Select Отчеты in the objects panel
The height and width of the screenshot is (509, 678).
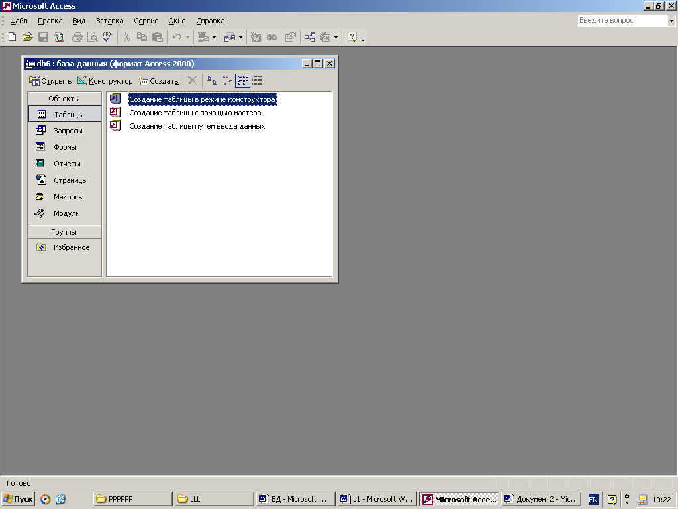tap(65, 164)
